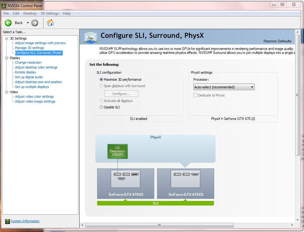Screen dimensions: 304x232
Task: Open the Edit menu
Action: coord(16,13)
